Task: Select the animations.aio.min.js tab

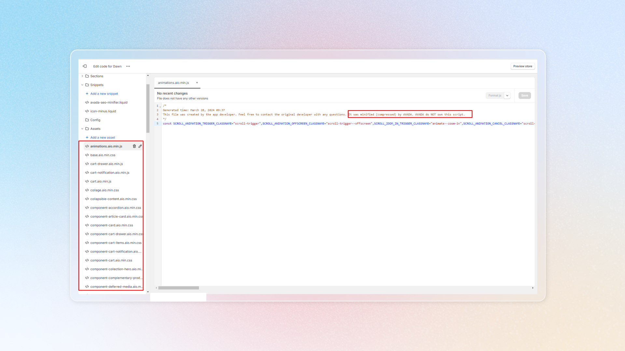Action: tap(174, 83)
